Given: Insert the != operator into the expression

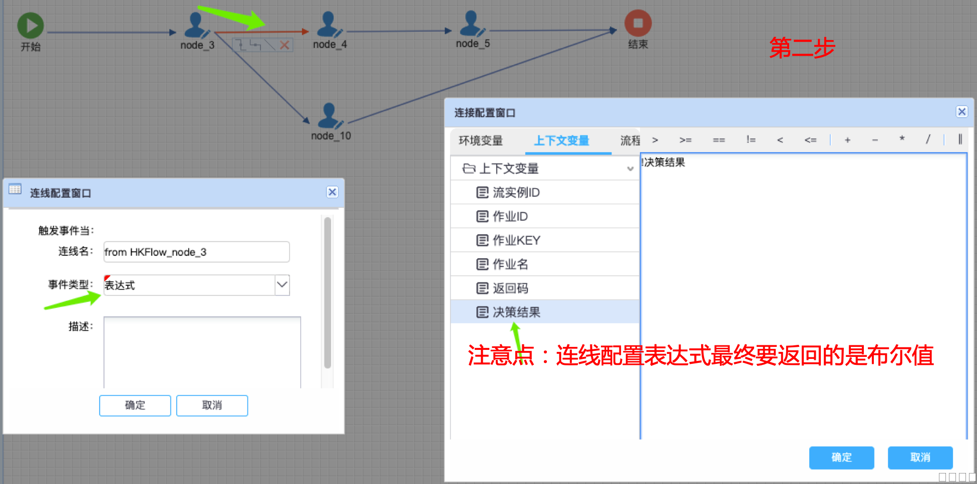Looking at the screenshot, I should tap(750, 140).
